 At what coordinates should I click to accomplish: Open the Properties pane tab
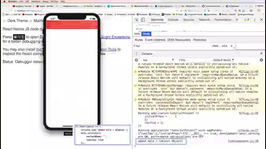coord(199,40)
